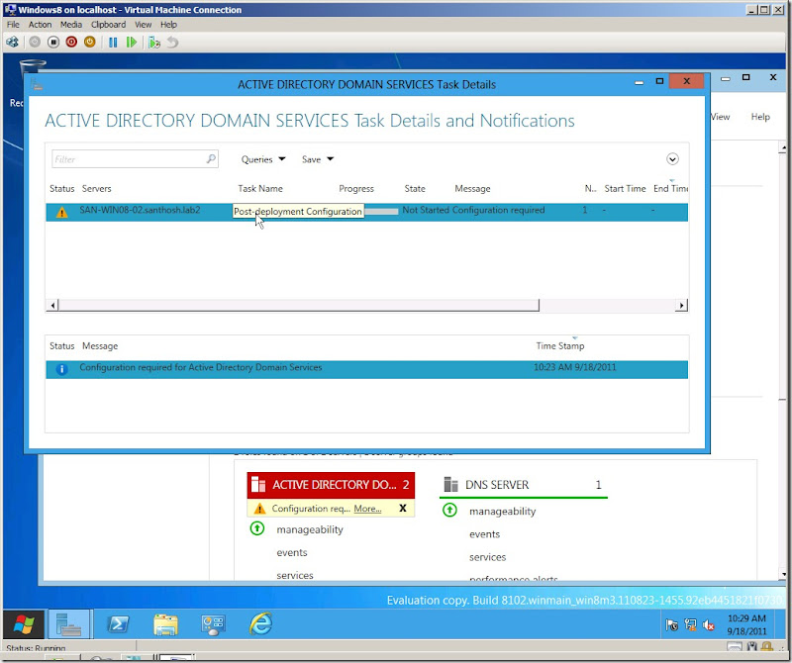This screenshot has height=663, width=792.
Task: Launch Internet Explorer from taskbar
Action: pos(260,624)
